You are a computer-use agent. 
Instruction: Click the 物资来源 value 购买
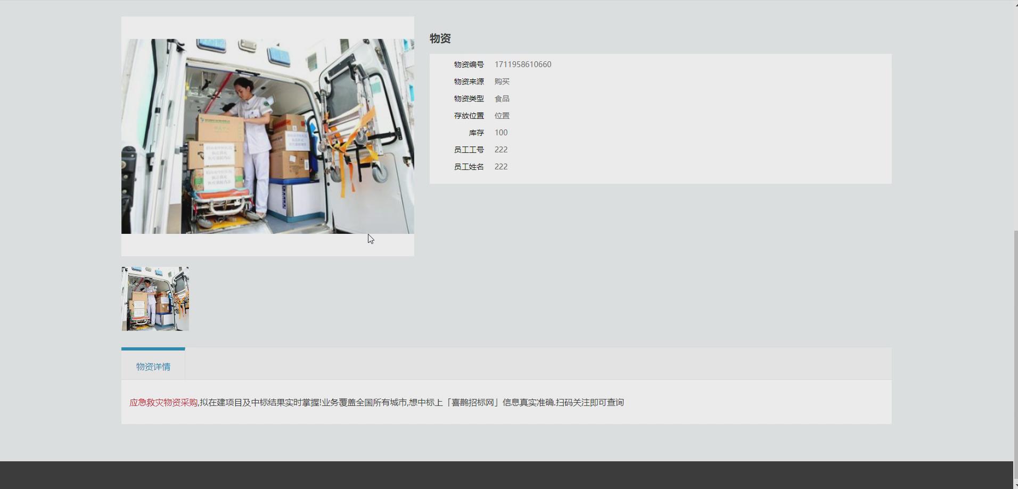coord(501,81)
